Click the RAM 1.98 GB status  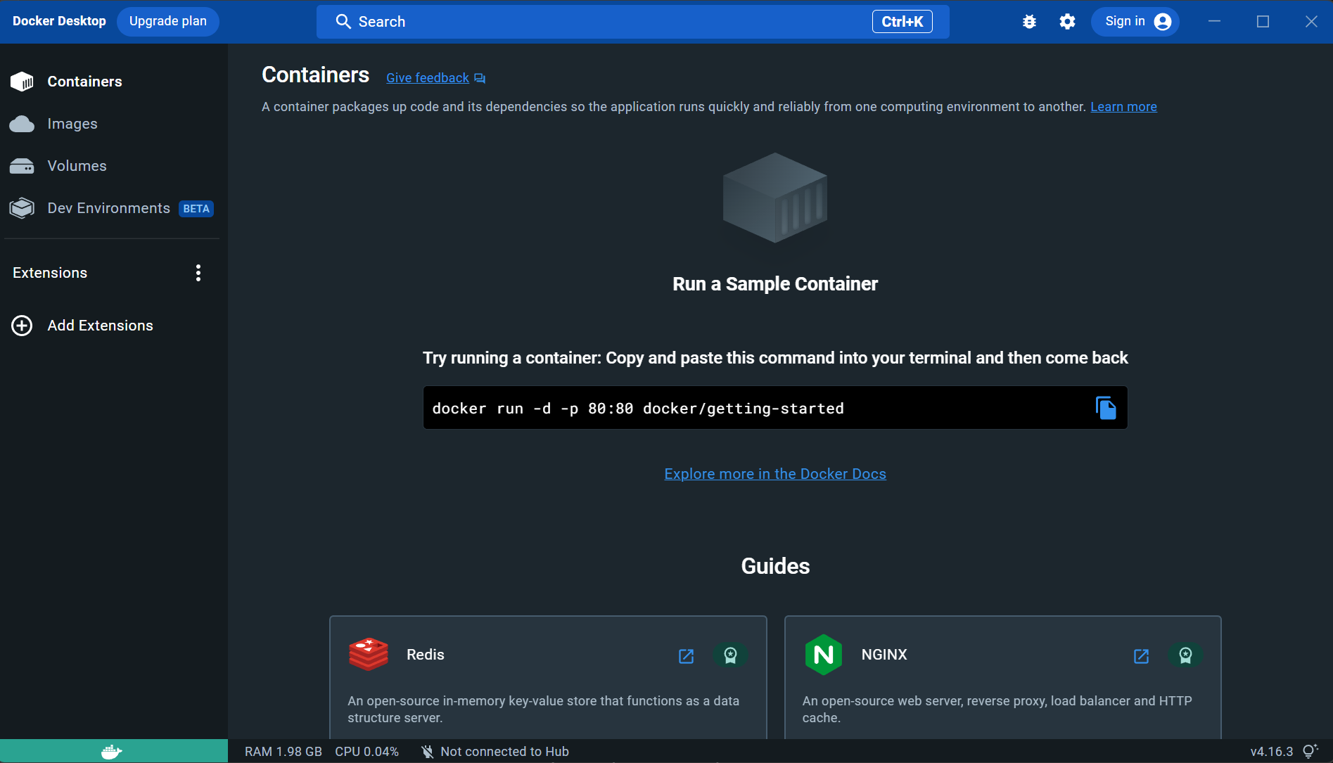pyautogui.click(x=283, y=752)
